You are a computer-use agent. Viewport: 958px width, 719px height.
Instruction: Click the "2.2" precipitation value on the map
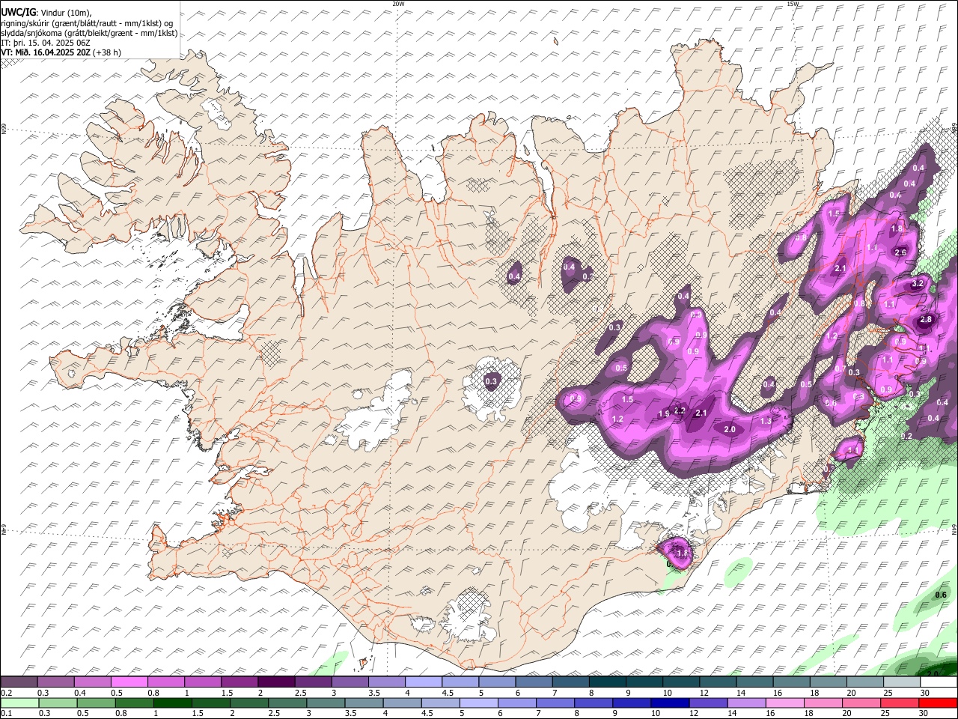pos(680,410)
